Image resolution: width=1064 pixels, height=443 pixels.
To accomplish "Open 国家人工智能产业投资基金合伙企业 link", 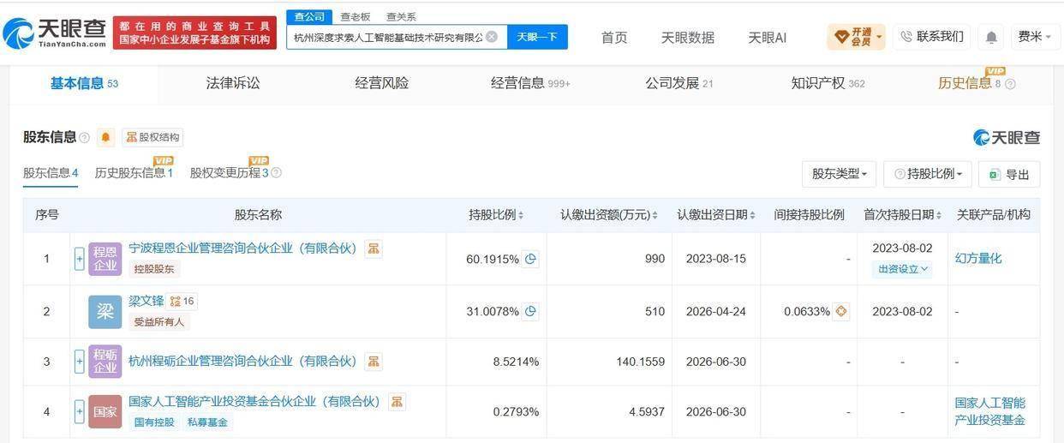I will 254,401.
